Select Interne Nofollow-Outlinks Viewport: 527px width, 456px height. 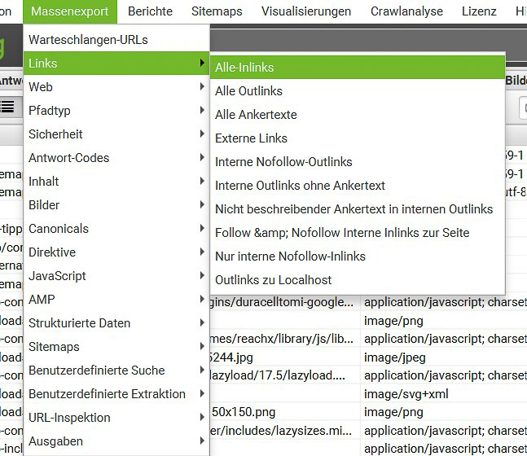click(283, 162)
